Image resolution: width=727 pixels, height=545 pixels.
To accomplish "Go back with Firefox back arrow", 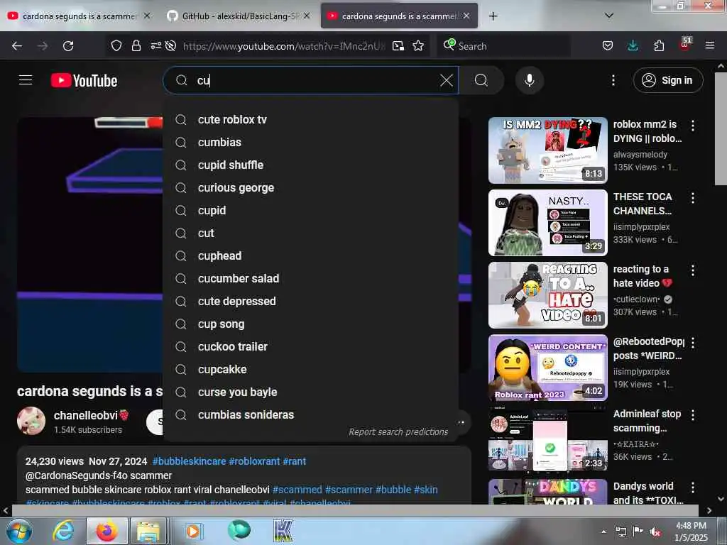I will click(x=17, y=46).
